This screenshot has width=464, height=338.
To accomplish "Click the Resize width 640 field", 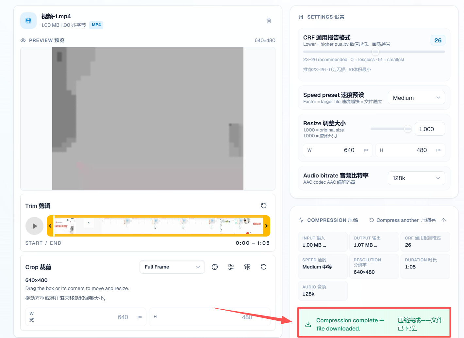I will pyautogui.click(x=338, y=150).
